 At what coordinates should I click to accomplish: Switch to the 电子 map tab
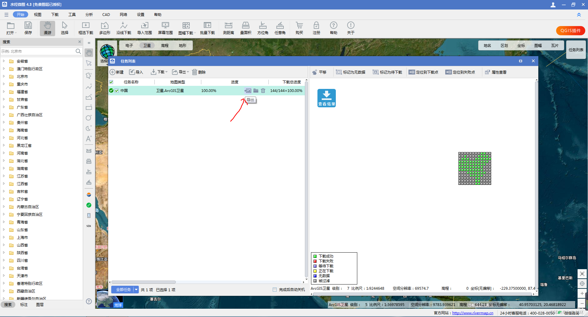129,45
